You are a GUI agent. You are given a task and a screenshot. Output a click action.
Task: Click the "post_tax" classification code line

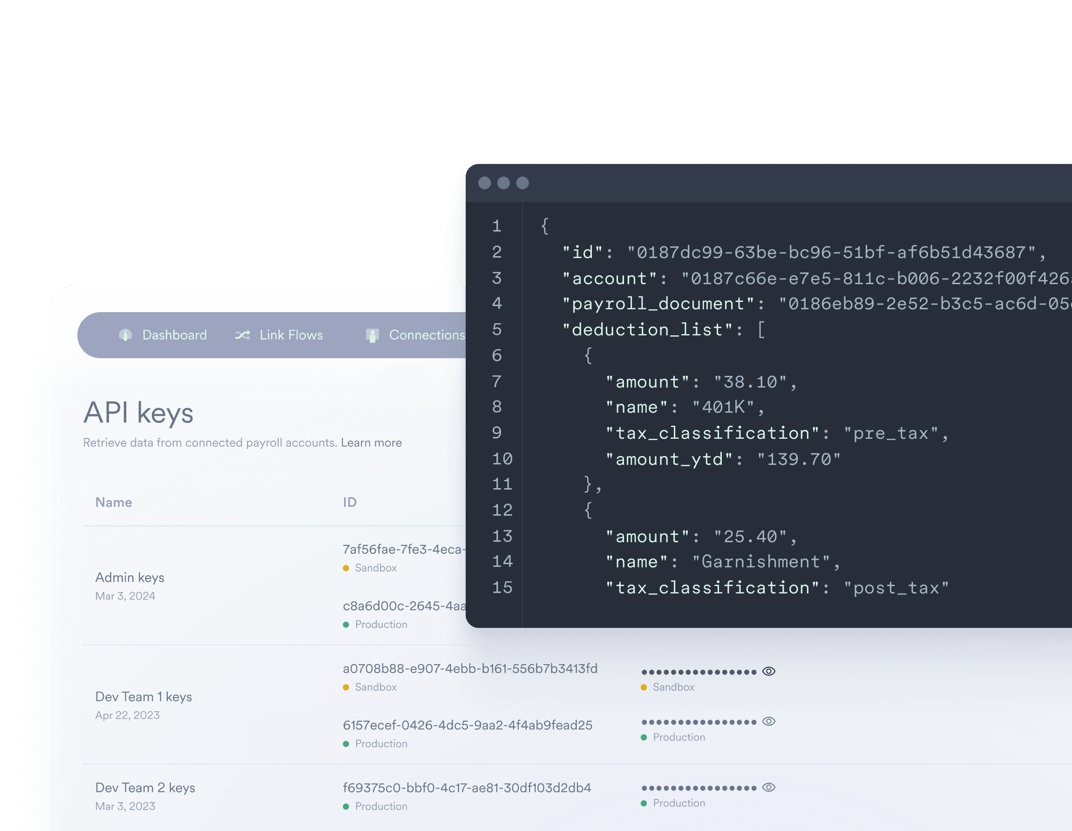pos(778,587)
